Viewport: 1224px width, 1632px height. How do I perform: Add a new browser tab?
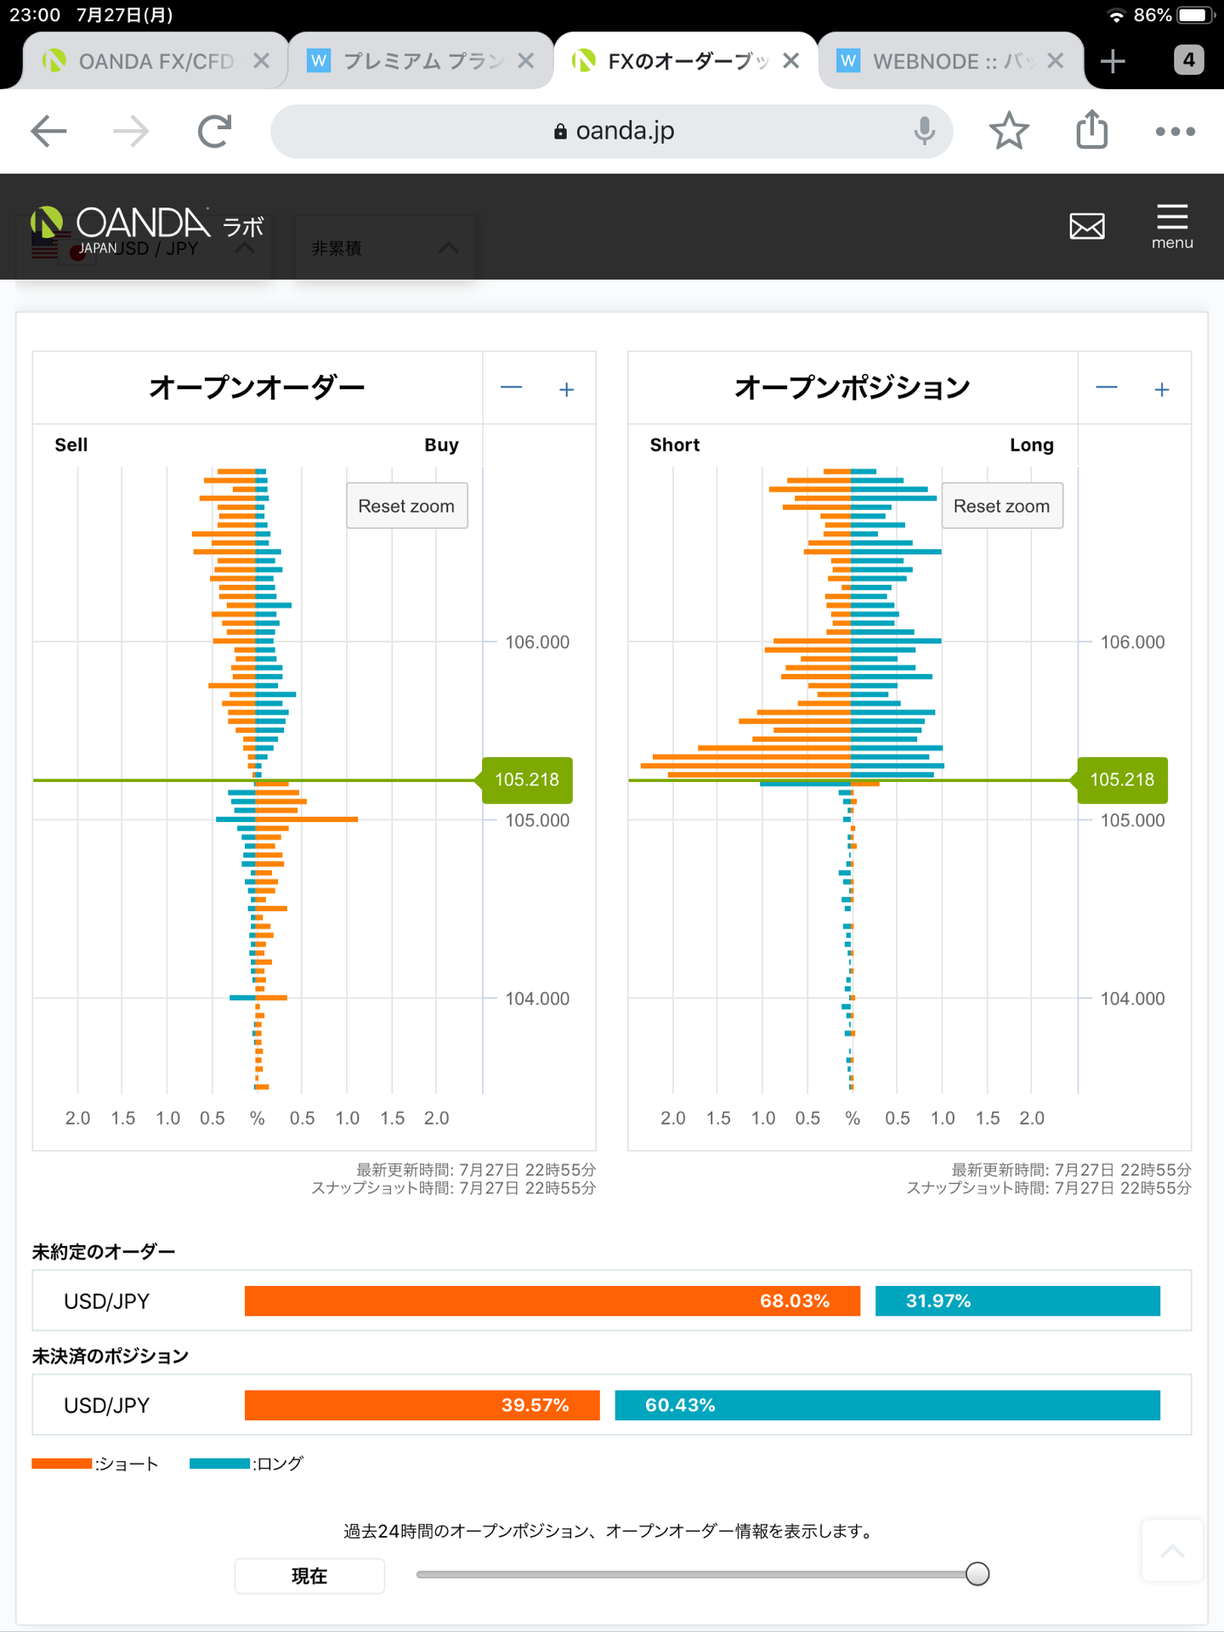pos(1113,61)
